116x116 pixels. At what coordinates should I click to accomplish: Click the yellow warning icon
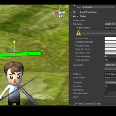[78, 33]
